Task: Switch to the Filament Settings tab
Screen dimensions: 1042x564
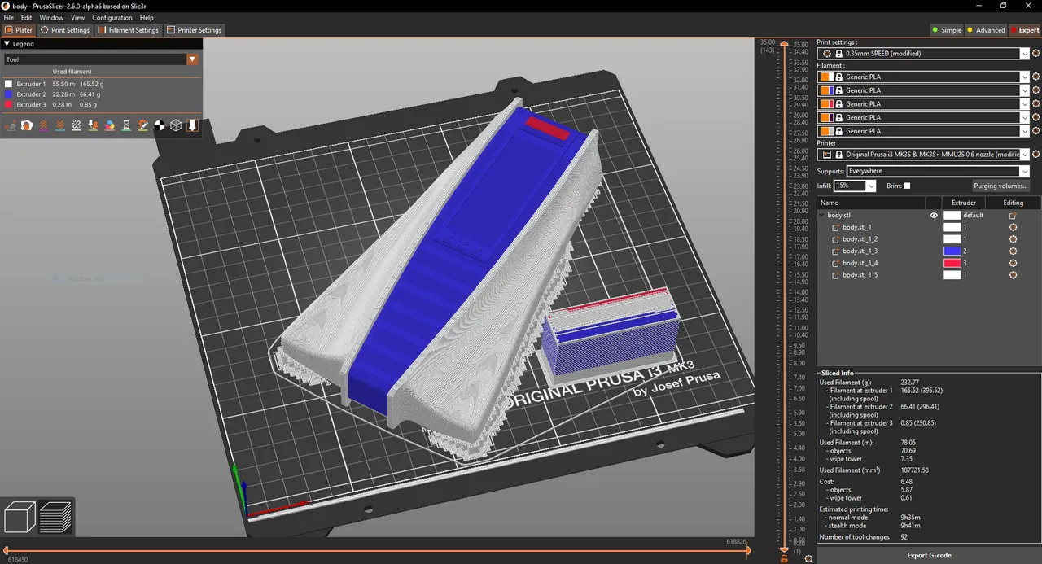Action: click(129, 30)
